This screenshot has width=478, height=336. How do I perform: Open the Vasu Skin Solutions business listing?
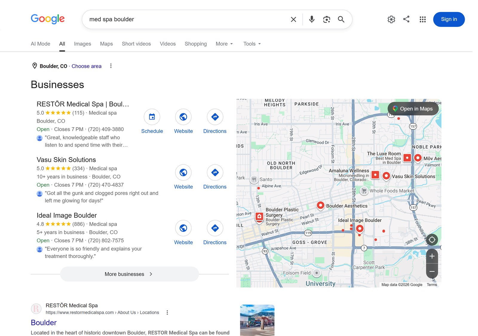pyautogui.click(x=66, y=160)
